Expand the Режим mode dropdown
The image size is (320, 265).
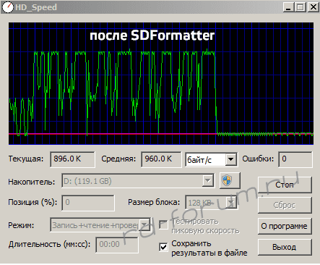point(144,225)
